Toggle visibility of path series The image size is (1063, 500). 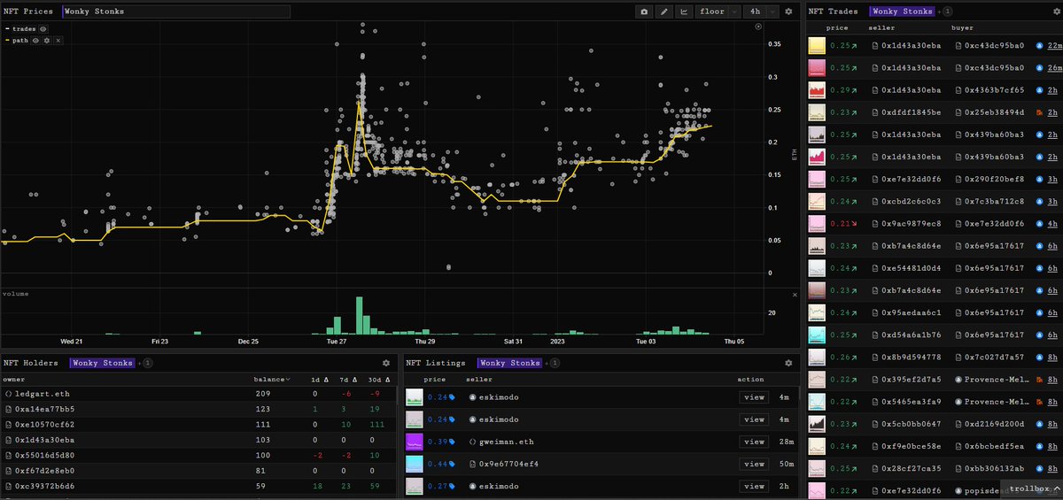tap(35, 41)
